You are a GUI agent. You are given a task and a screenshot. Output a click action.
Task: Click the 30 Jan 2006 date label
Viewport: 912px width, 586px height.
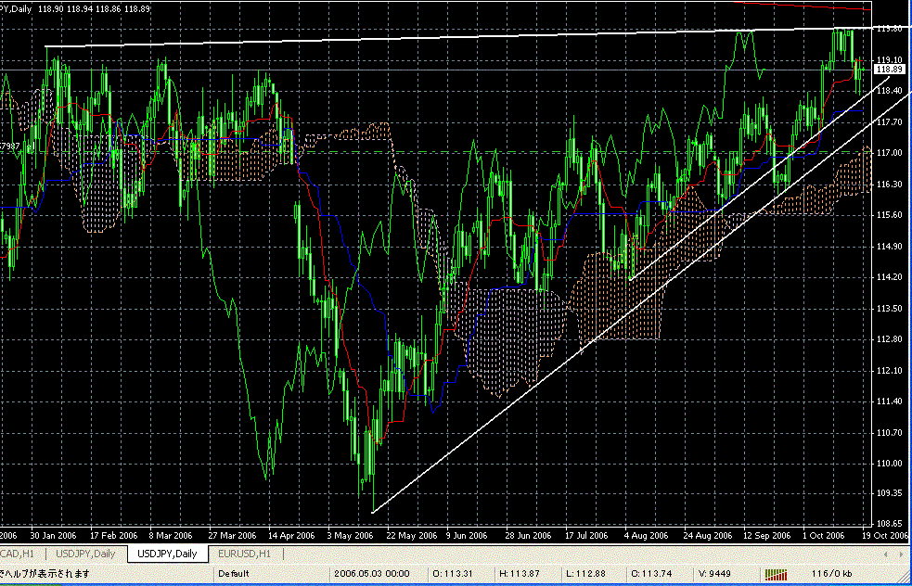53,535
